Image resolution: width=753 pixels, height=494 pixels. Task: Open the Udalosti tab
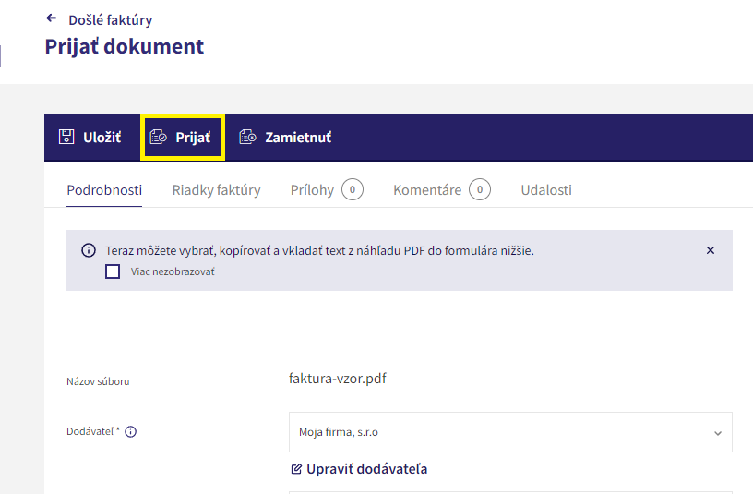pos(546,190)
